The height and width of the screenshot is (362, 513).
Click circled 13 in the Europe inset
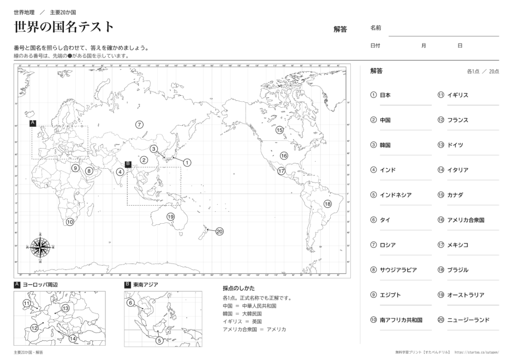click(65, 309)
